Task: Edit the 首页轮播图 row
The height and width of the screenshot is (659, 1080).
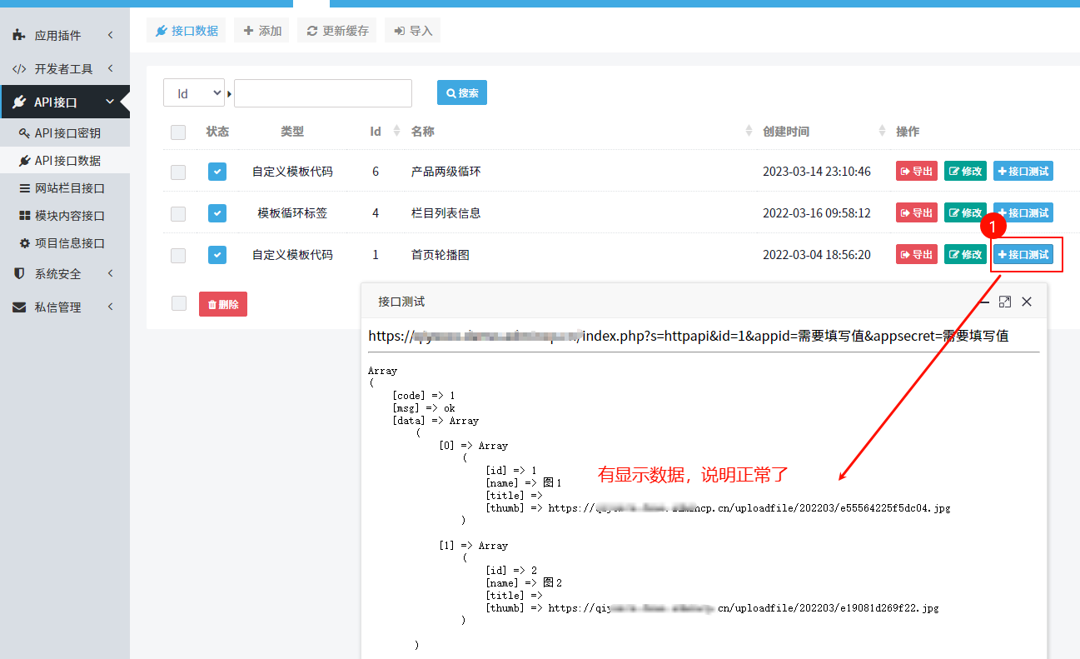Action: pos(965,254)
